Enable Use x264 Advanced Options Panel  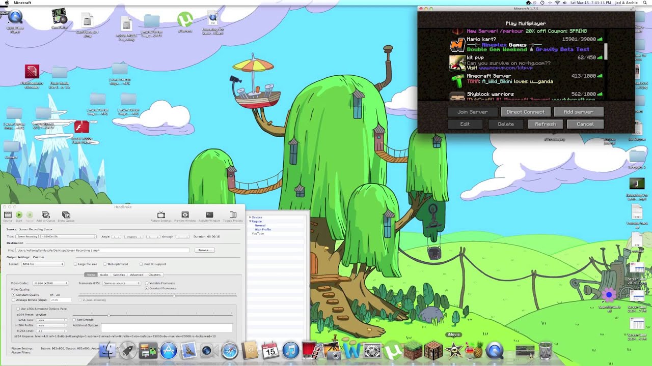(18, 309)
